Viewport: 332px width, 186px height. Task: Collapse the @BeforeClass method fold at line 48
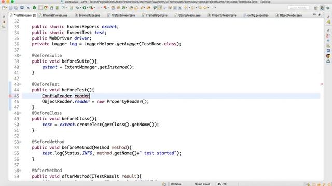(x=21, y=113)
